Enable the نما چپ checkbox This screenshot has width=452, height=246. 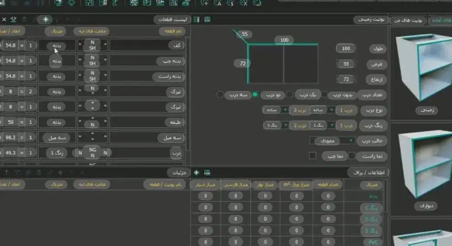click(x=313, y=156)
